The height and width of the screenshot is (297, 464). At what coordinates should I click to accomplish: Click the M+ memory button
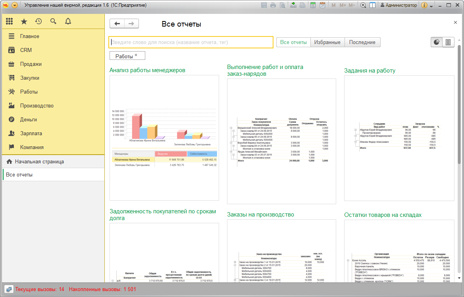343,5
